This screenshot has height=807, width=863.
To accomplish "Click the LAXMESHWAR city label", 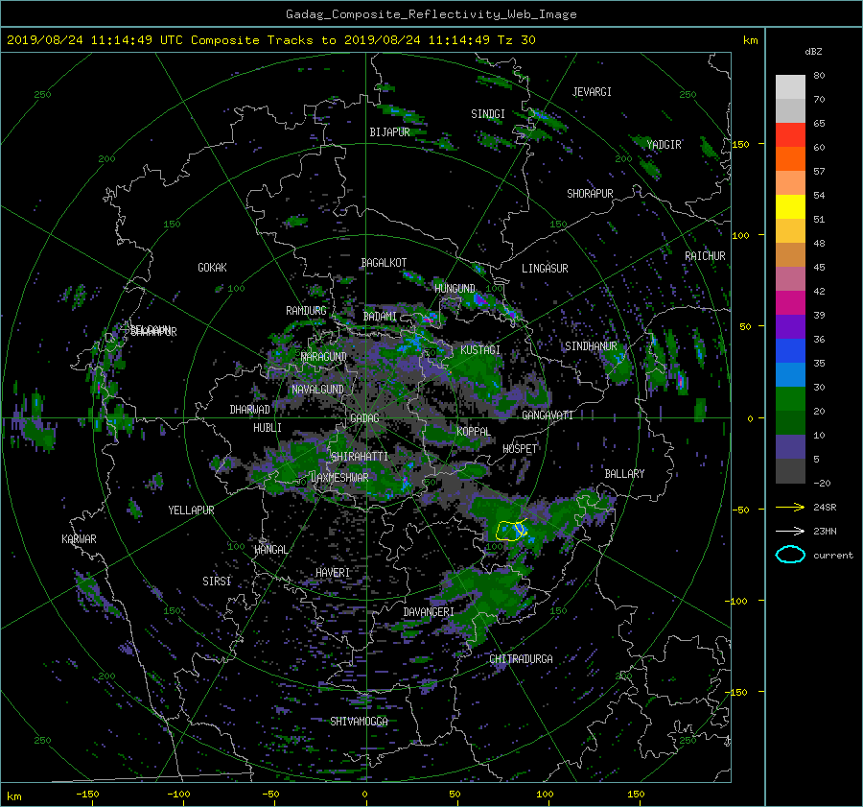I will pyautogui.click(x=339, y=478).
